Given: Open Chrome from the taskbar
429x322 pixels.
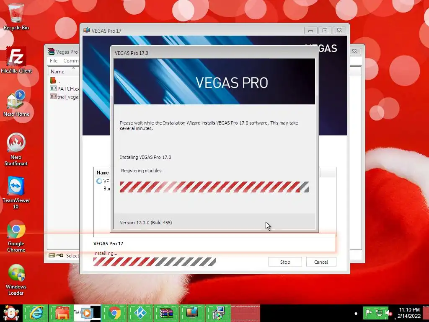Looking at the screenshot, I should 114,313.
